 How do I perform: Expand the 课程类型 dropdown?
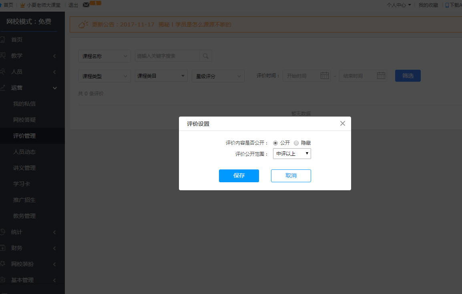coord(104,76)
